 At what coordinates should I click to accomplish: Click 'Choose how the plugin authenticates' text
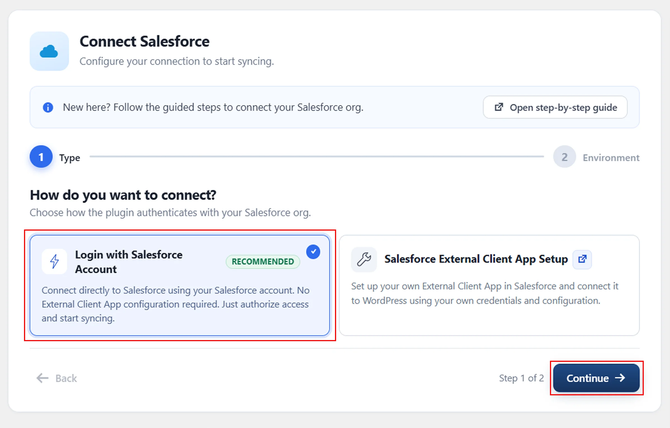click(x=170, y=212)
